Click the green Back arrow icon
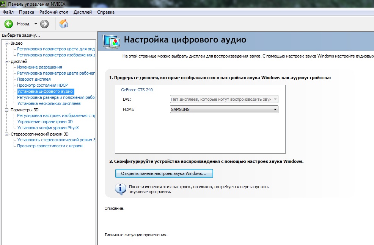 (8, 24)
